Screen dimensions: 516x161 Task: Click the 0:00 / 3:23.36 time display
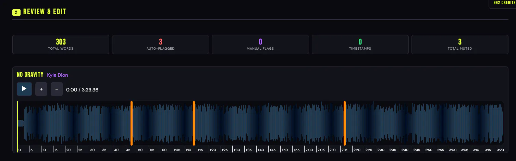82,90
